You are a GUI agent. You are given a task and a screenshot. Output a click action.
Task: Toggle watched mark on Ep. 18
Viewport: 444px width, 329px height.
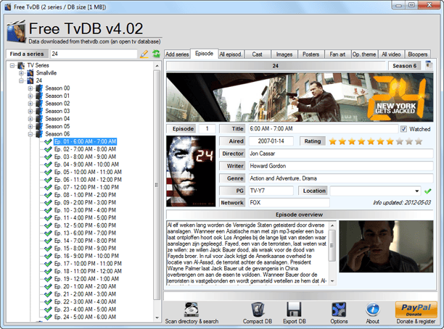pos(48,271)
